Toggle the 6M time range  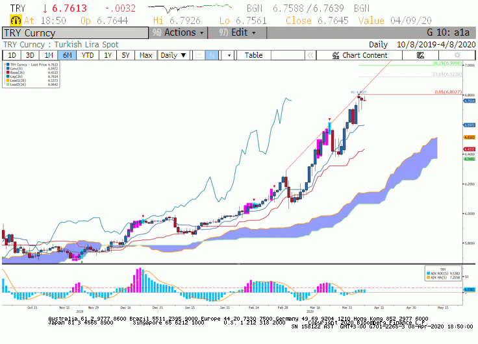67,55
